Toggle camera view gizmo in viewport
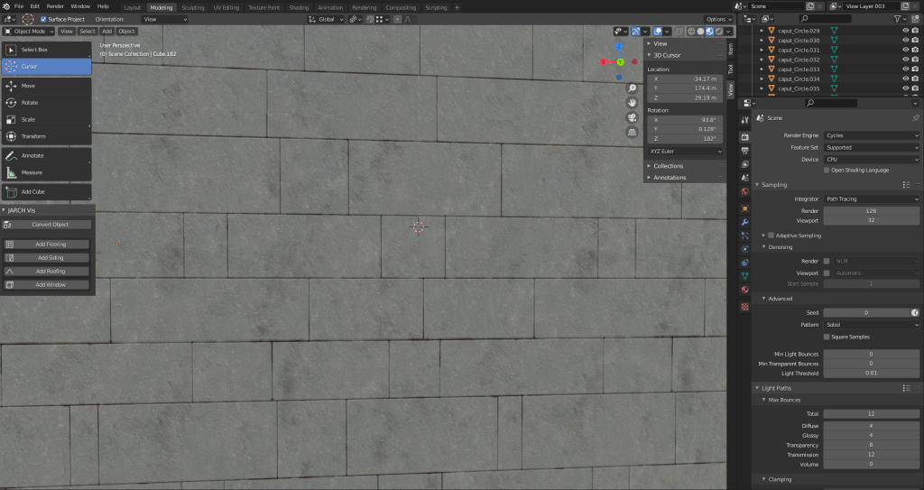This screenshot has width=924, height=490. point(633,117)
